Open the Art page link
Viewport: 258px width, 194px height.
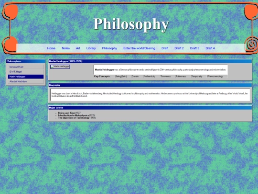click(78, 48)
